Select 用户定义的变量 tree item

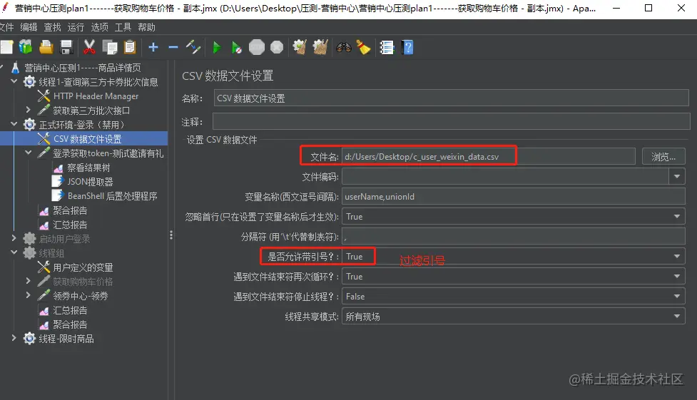tap(83, 267)
